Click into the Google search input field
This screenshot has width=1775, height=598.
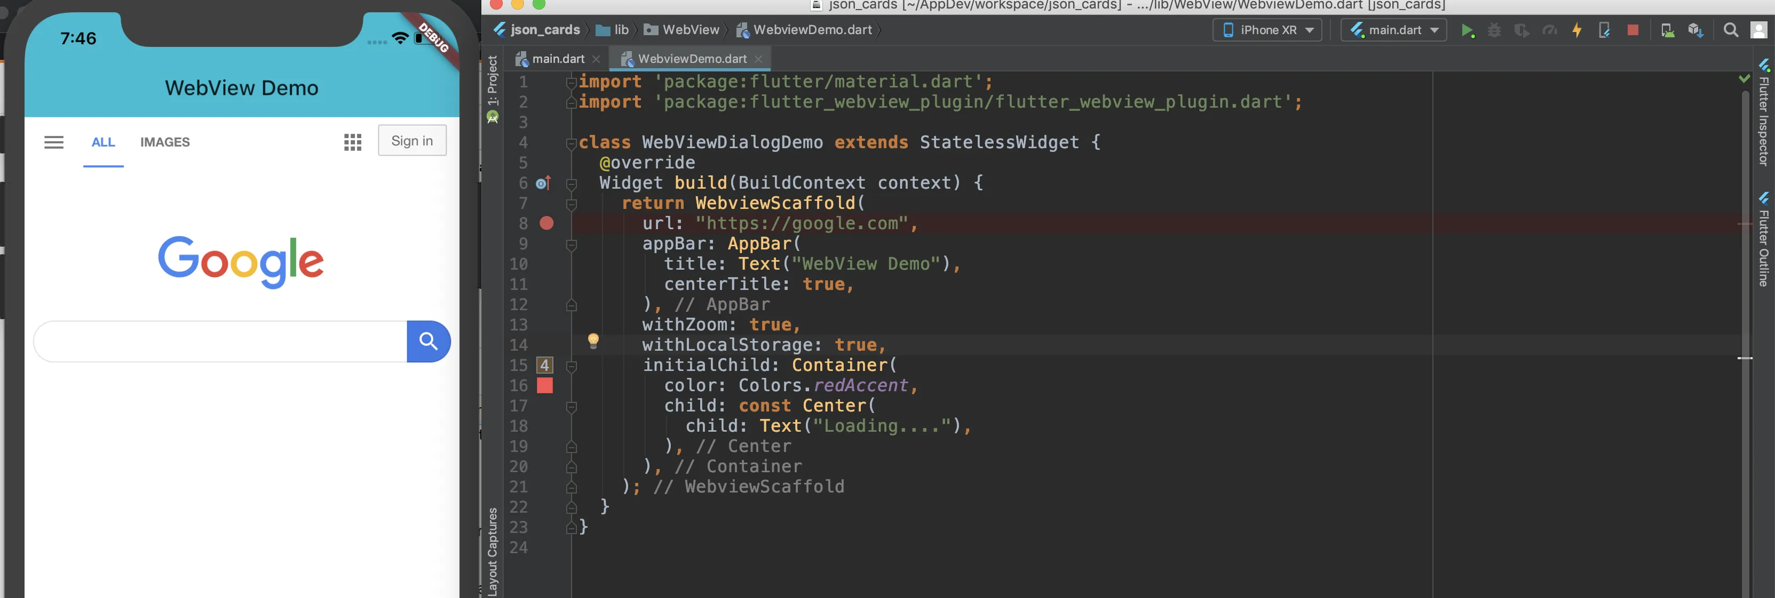pos(220,341)
